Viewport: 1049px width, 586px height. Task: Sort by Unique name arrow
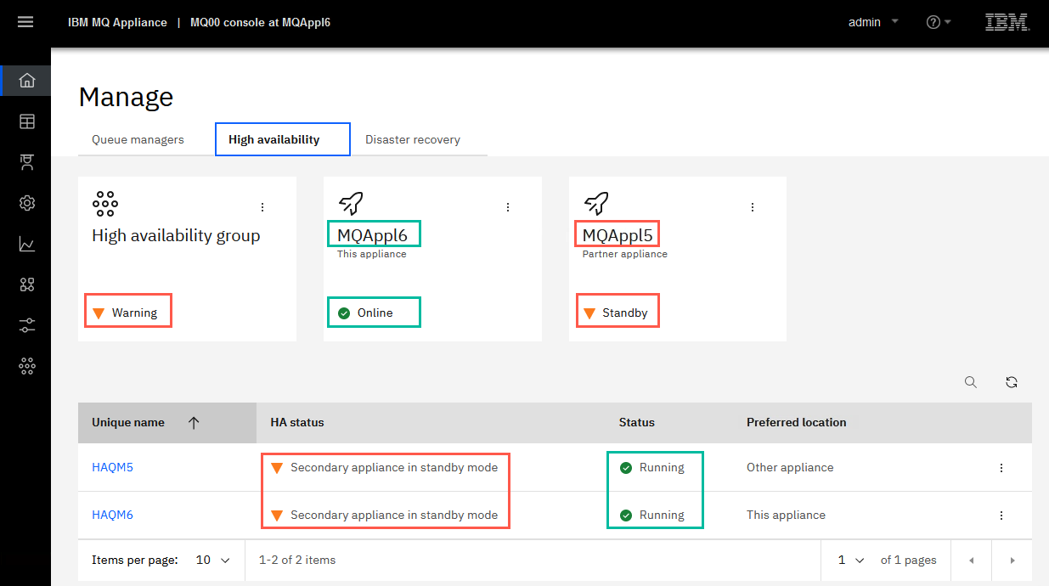[x=194, y=423]
